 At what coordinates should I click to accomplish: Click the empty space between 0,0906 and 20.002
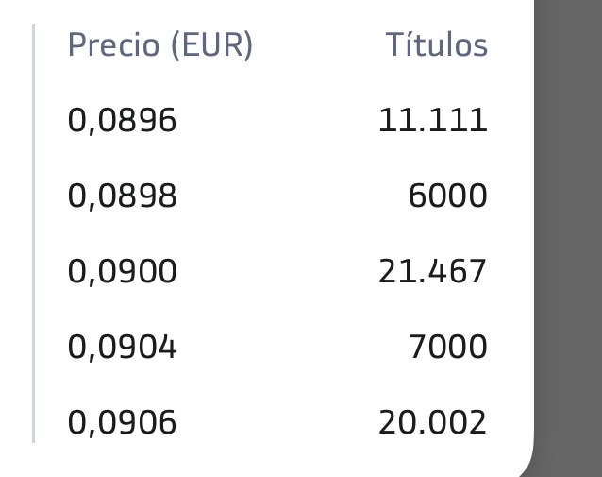click(x=277, y=423)
